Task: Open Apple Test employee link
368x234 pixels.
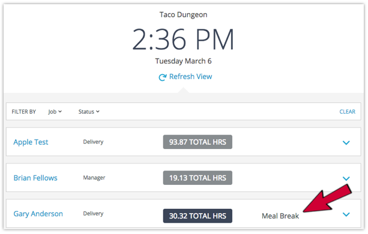Action: pos(31,142)
